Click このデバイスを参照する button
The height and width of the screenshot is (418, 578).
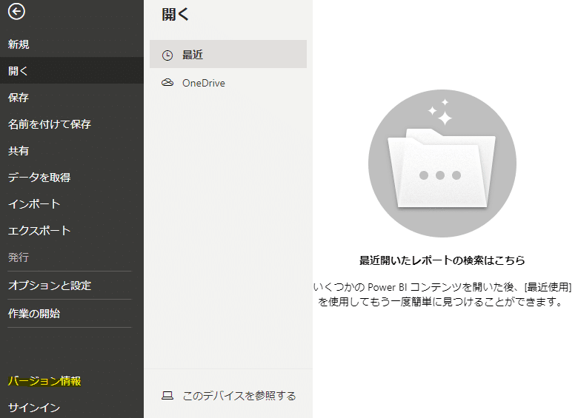point(228,396)
